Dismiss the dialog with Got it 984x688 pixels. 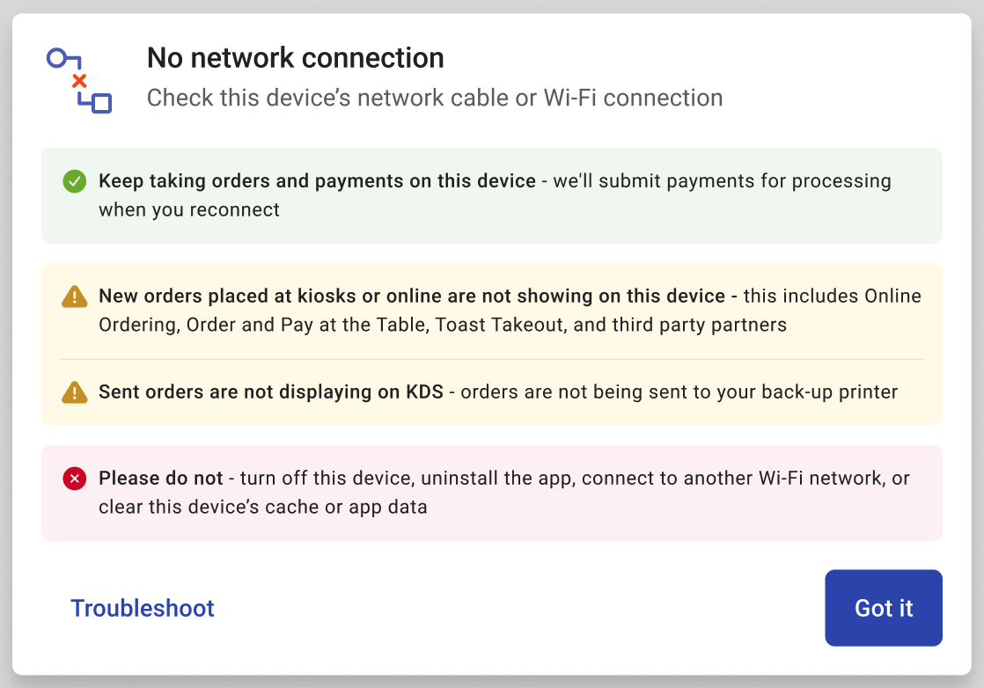(883, 608)
